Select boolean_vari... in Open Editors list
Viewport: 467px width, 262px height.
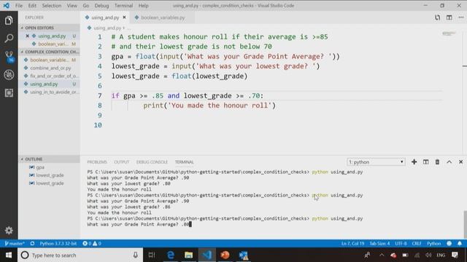point(49,44)
